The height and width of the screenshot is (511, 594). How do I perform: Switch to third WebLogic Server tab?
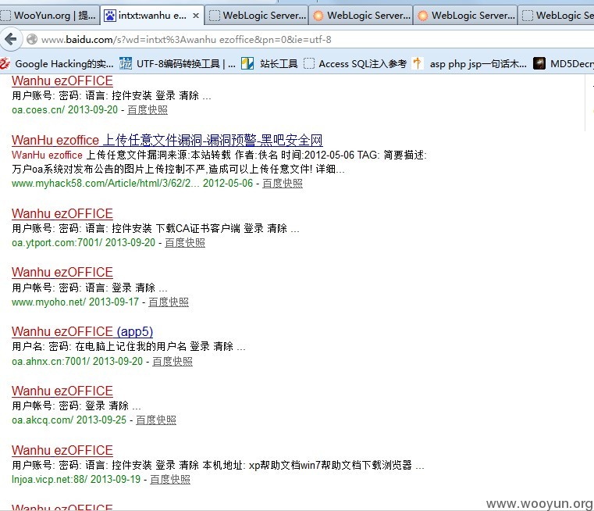tap(465, 16)
